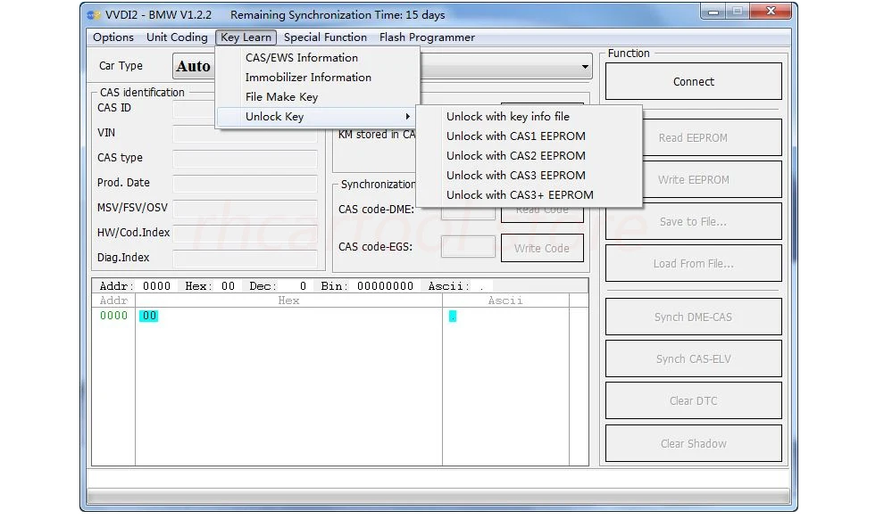Click the Connect button
884x519 pixels.
[x=694, y=82]
